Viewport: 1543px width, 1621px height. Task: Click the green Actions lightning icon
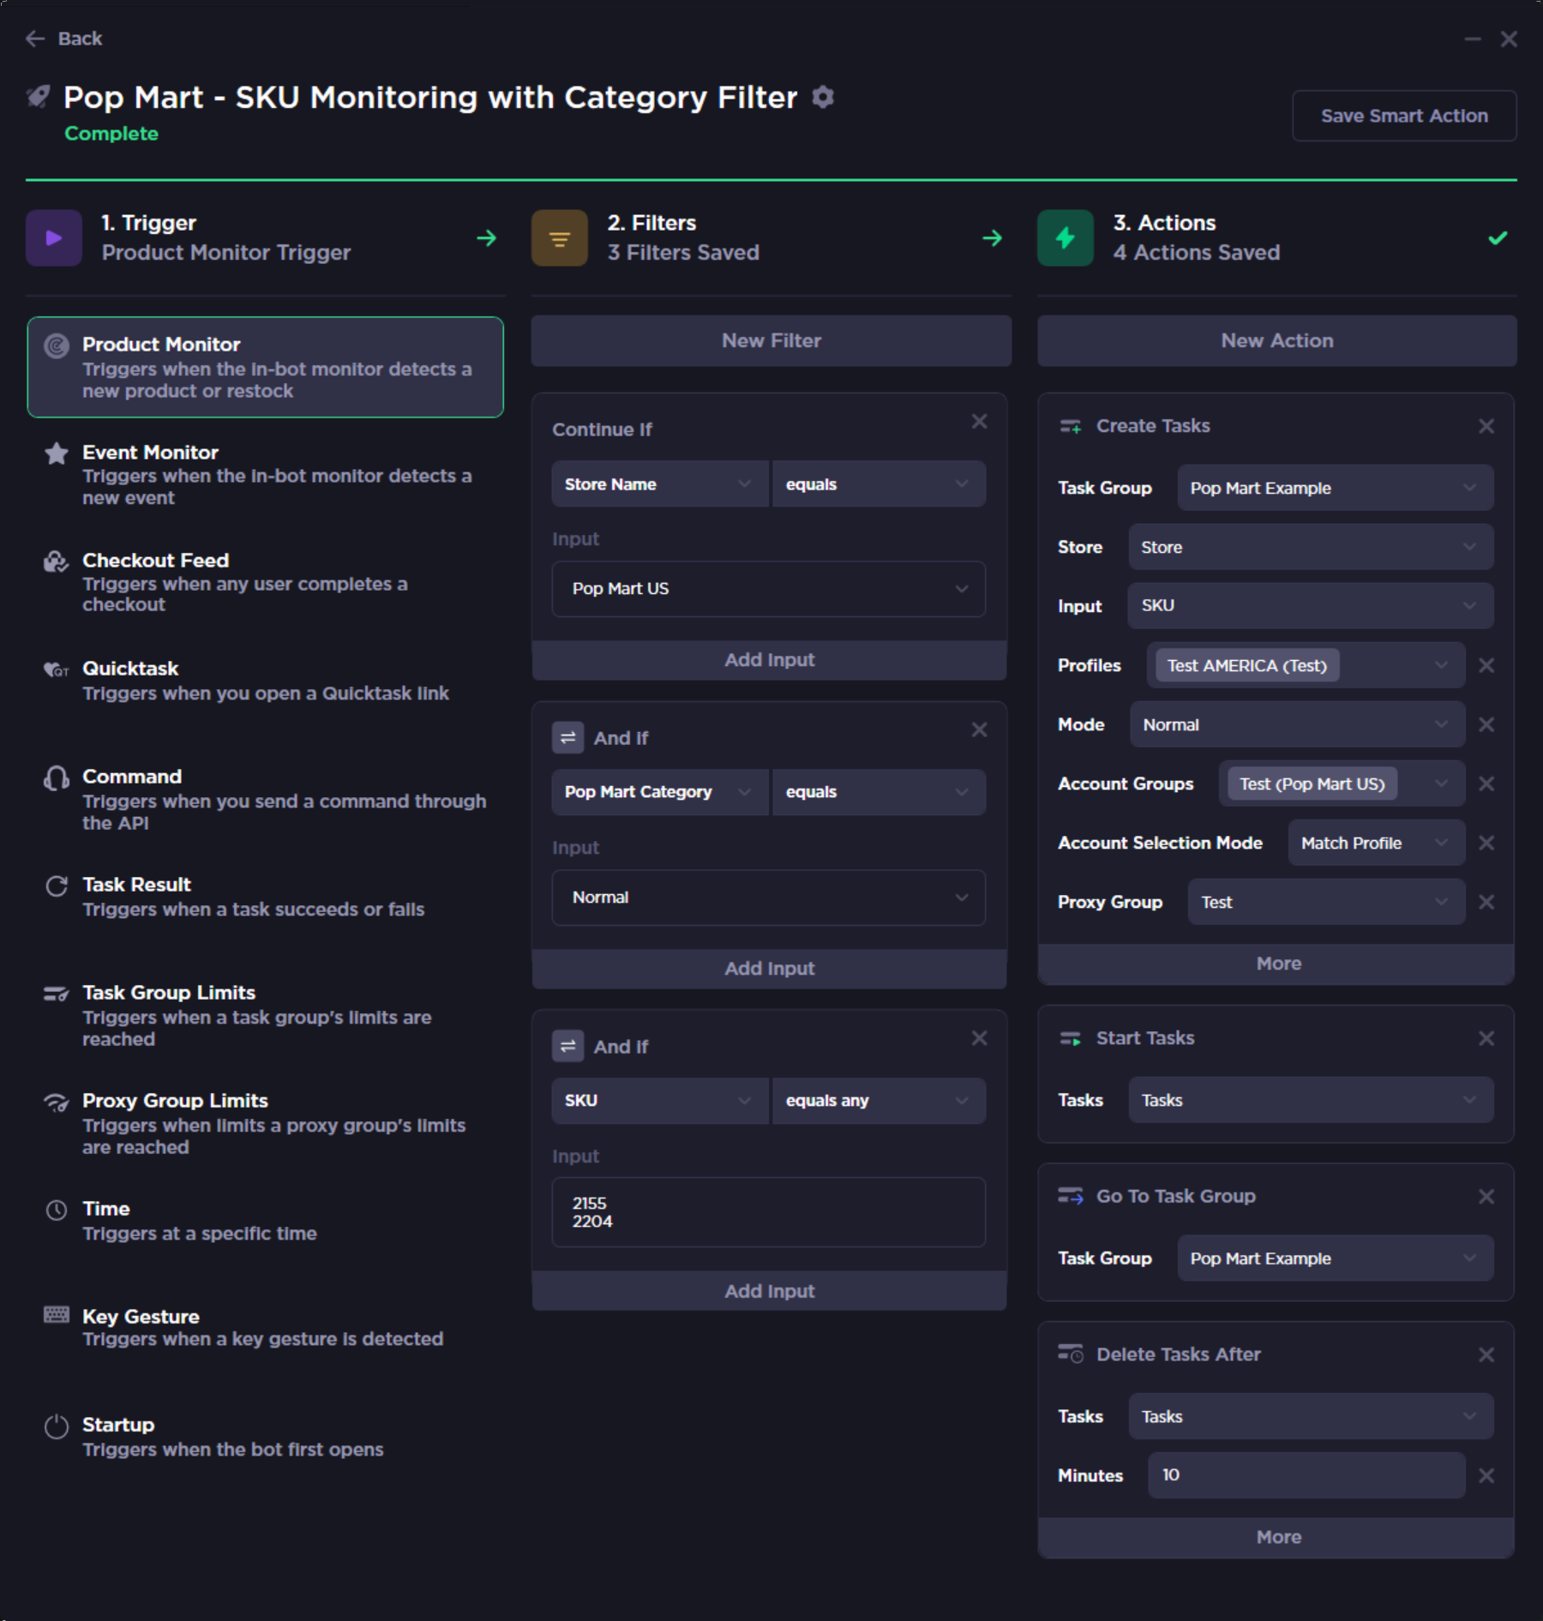click(1066, 237)
